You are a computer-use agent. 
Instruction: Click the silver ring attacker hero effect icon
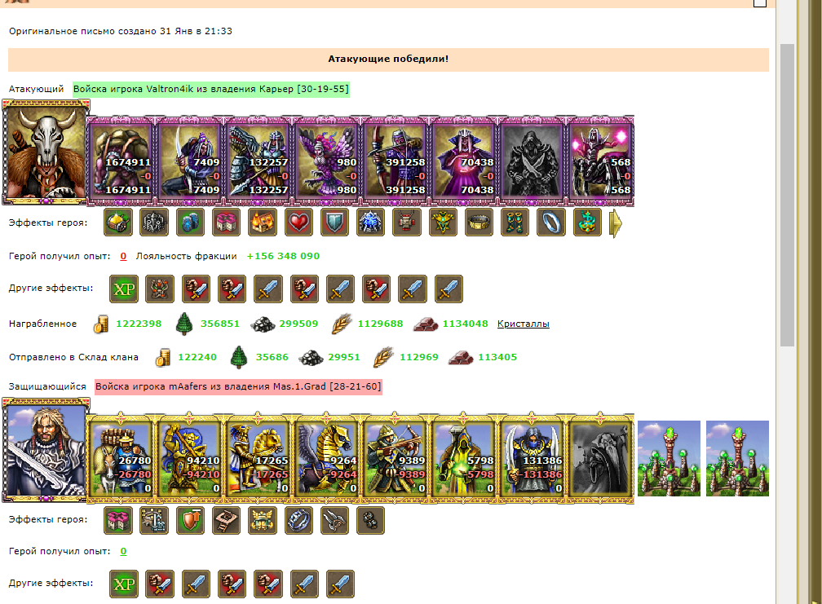tap(551, 222)
